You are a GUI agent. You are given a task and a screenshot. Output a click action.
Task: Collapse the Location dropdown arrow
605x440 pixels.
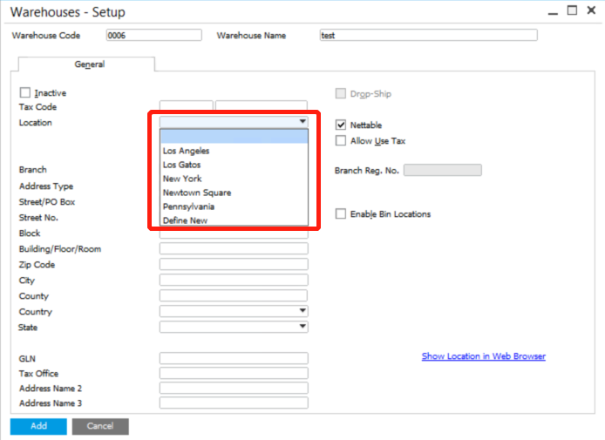coord(302,122)
